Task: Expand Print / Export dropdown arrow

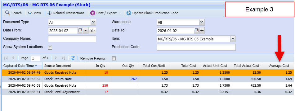Action: (120, 13)
